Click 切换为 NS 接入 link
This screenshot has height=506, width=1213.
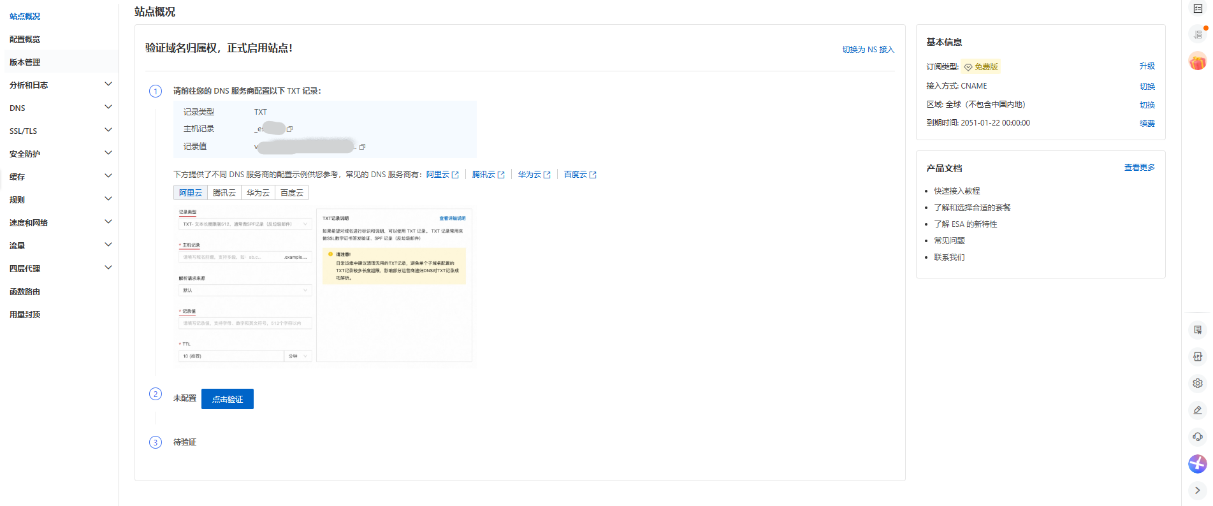(x=868, y=50)
